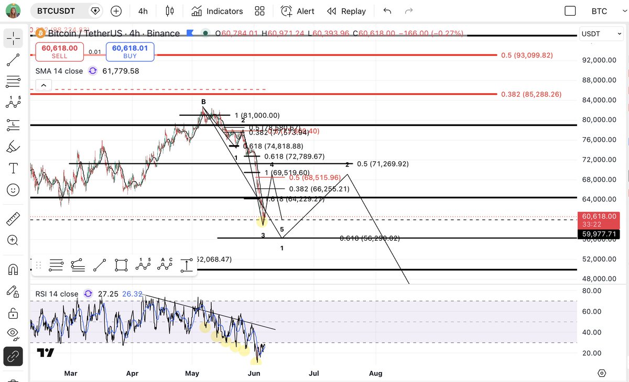Screen dimensions: 629x382
Task: Open the Fibonacci retracement tools in left sidebar
Action: click(x=13, y=82)
